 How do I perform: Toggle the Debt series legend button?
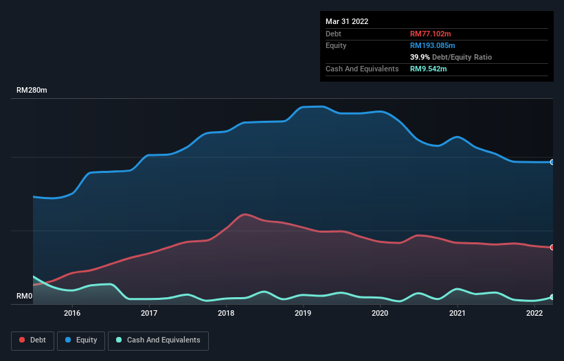33,340
